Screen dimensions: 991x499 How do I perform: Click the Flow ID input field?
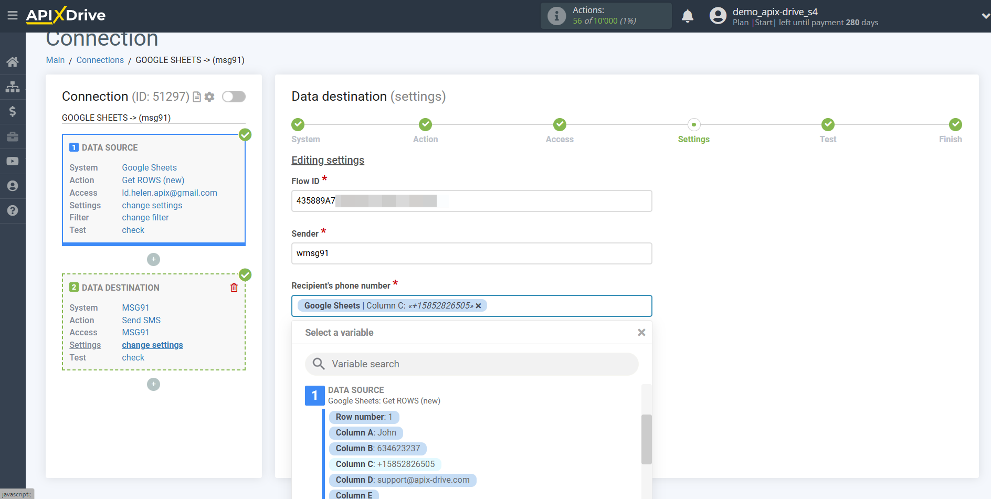(471, 201)
